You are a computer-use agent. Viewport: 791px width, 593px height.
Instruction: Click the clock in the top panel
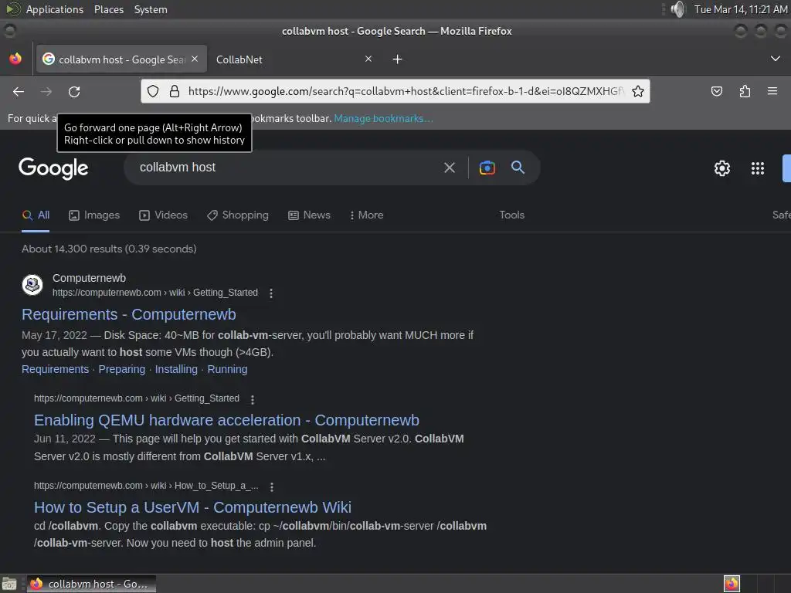pos(741,9)
